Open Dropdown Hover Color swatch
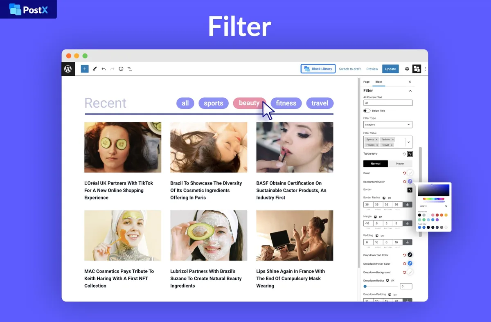 click(410, 263)
